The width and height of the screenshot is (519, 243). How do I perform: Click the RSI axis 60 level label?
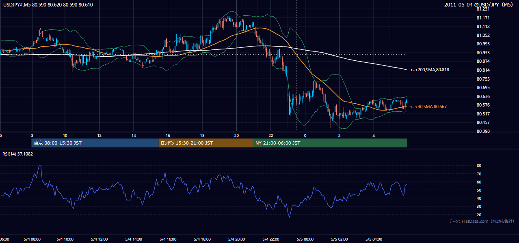point(479,182)
